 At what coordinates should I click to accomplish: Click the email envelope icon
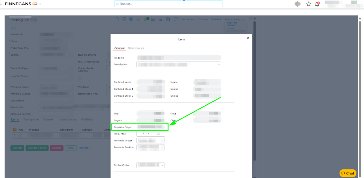point(153,19)
